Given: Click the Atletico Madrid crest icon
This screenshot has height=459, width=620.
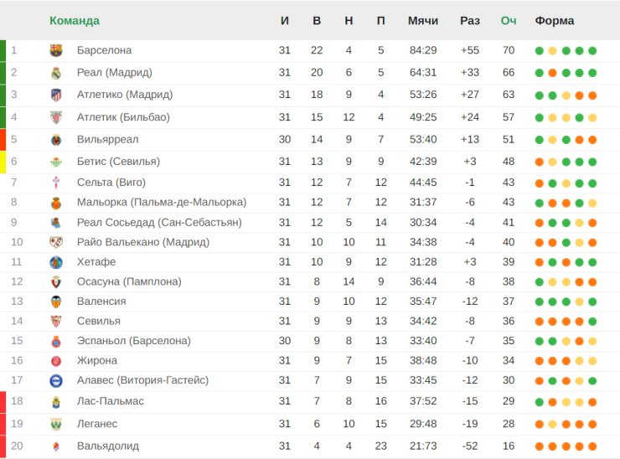Looking at the screenshot, I should pyautogui.click(x=56, y=95).
